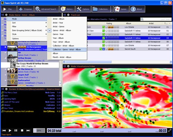Select checked Genre - Artist - Album mode
Viewport: 173px width, 137px height.
(67, 30)
